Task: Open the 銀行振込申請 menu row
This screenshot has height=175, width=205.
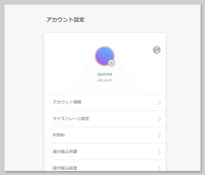Action: (x=105, y=152)
